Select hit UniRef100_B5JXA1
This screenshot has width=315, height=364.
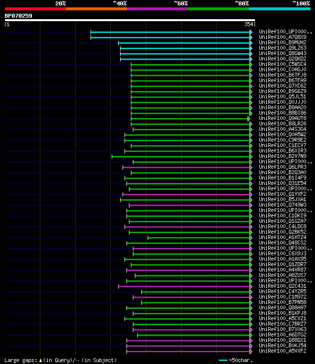283,200
